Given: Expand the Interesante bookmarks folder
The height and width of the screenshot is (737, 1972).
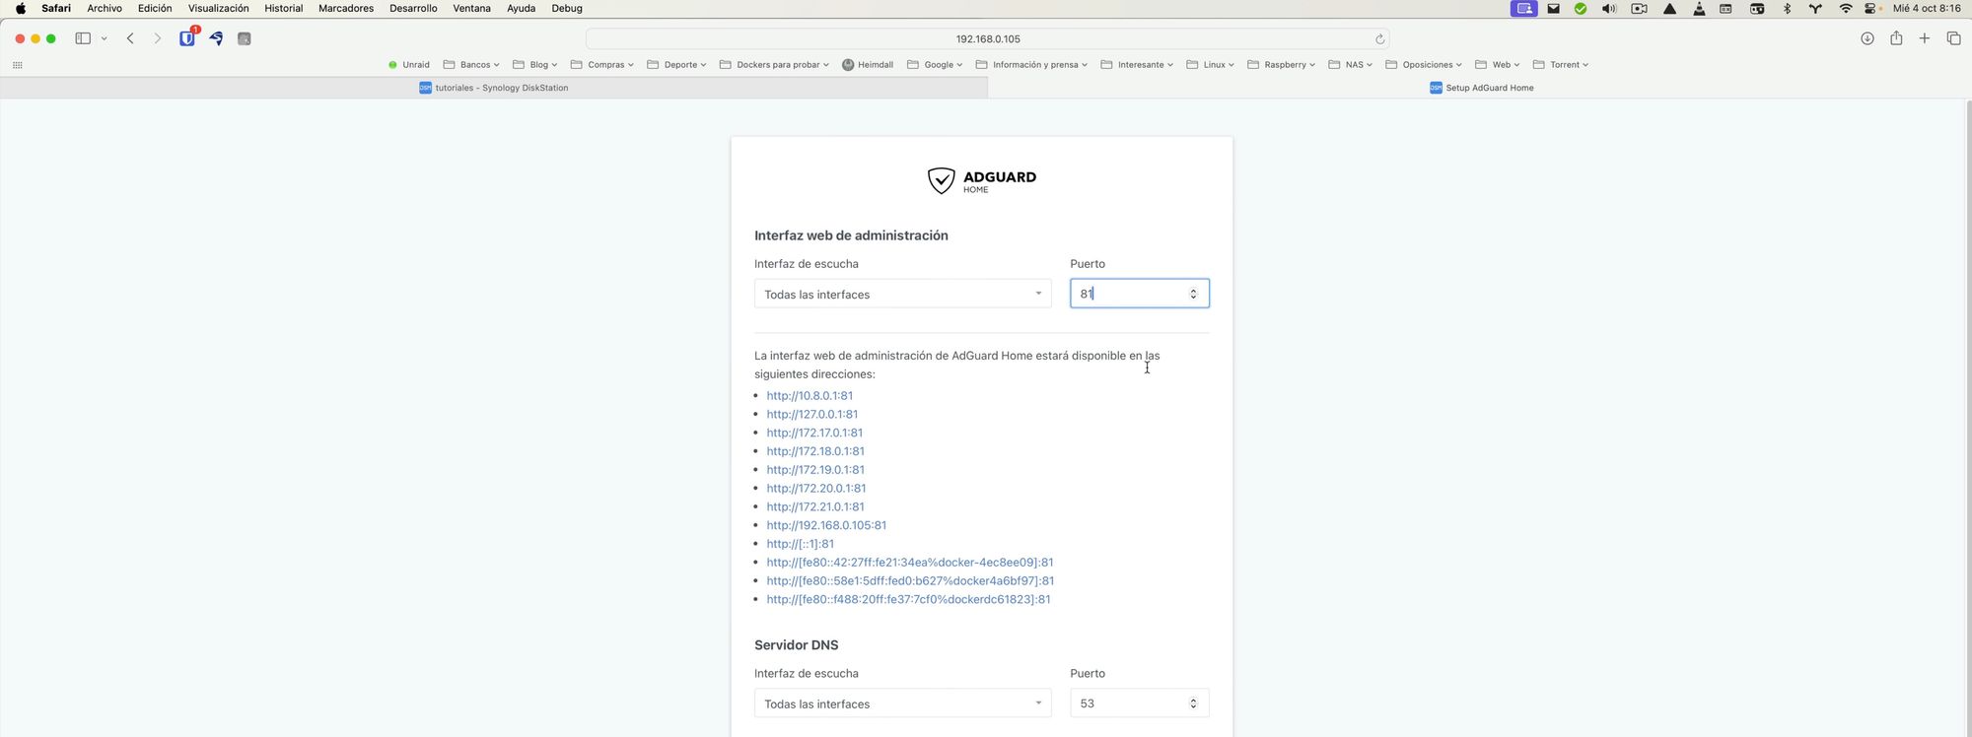Looking at the screenshot, I should point(1137,65).
